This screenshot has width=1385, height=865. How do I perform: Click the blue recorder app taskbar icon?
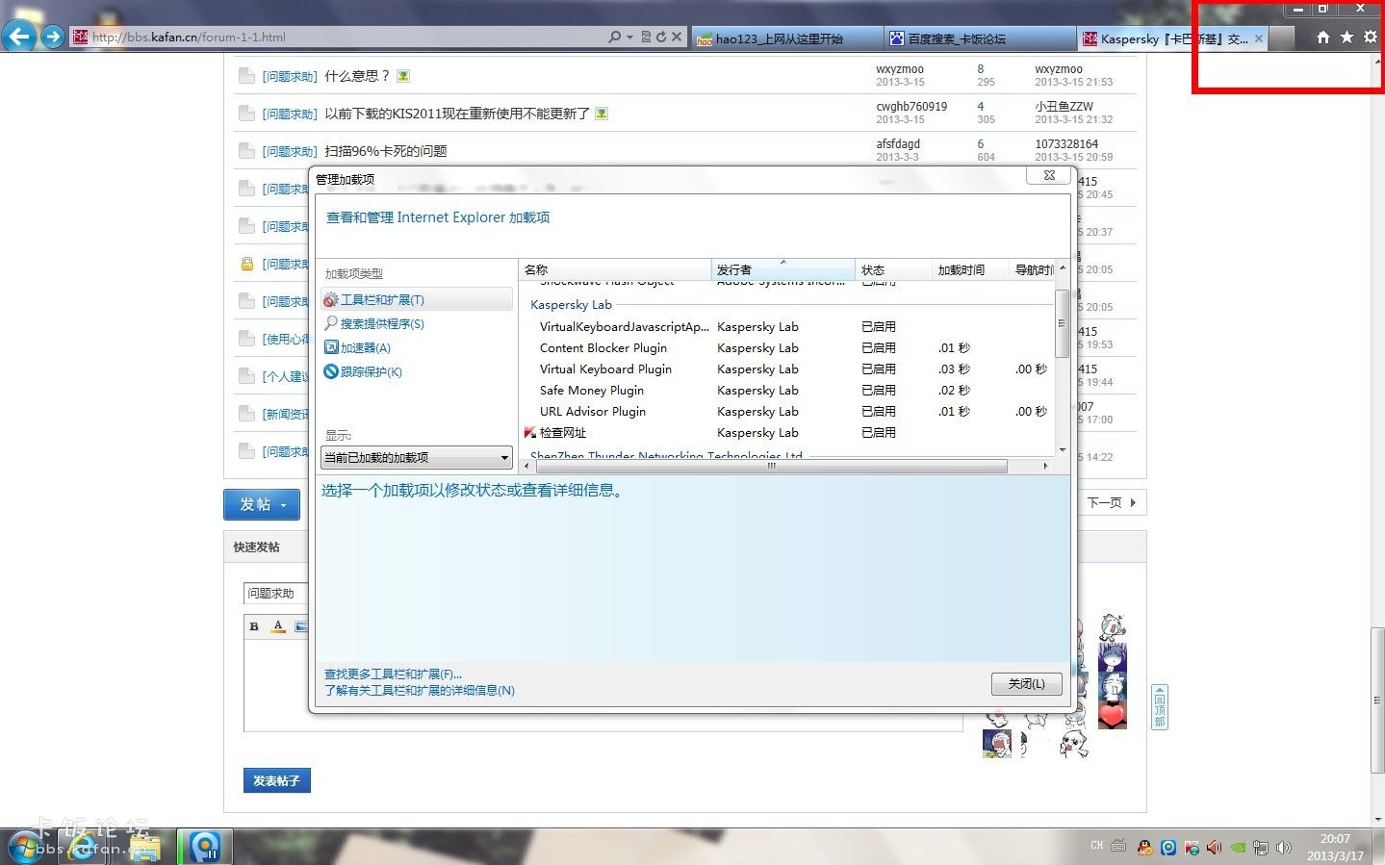205,847
